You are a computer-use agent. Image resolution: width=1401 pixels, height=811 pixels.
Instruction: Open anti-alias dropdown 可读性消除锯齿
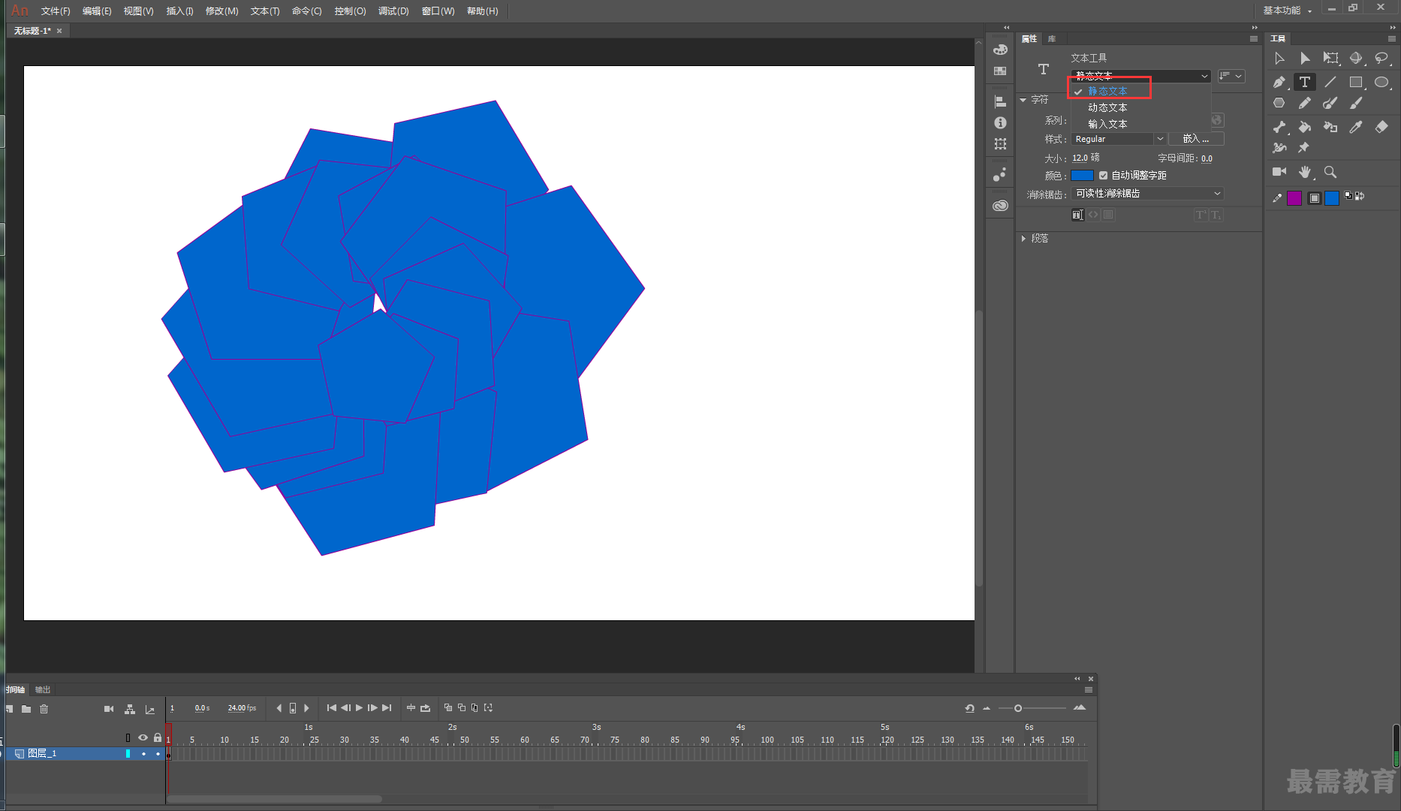point(1147,194)
